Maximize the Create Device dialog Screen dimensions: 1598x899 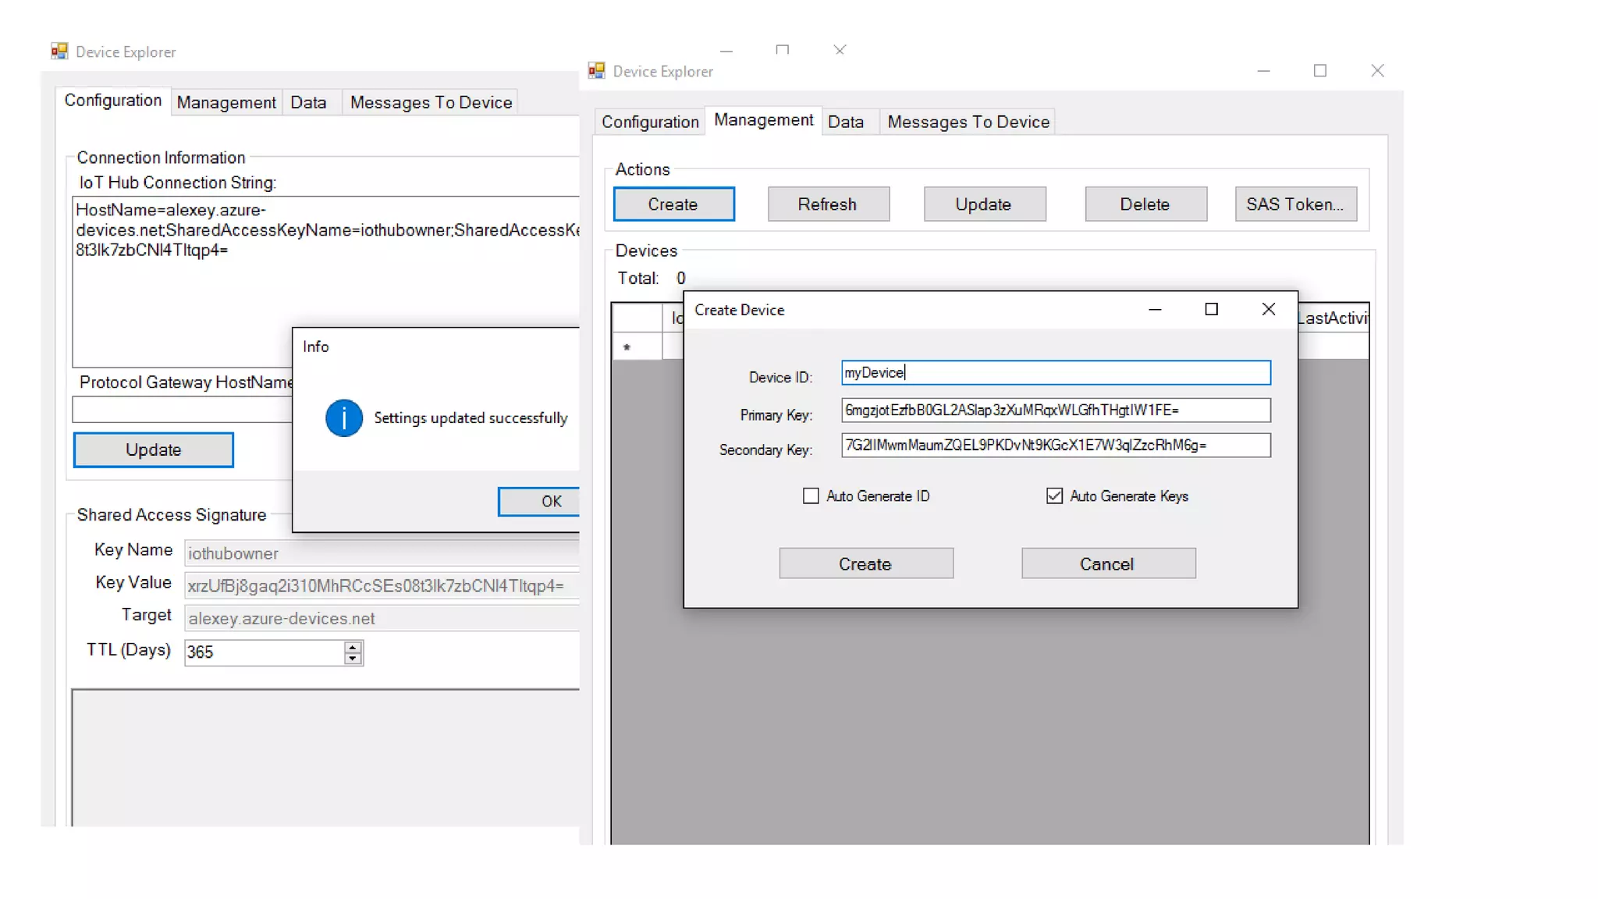pos(1211,310)
